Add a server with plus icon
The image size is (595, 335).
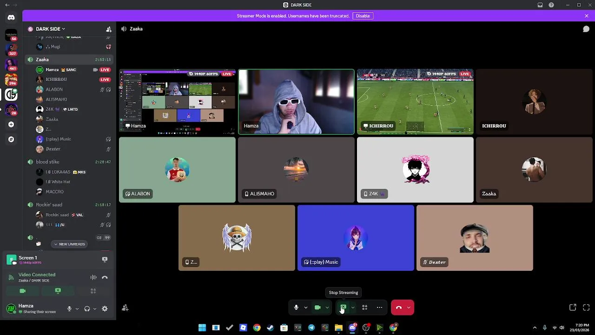tap(11, 124)
